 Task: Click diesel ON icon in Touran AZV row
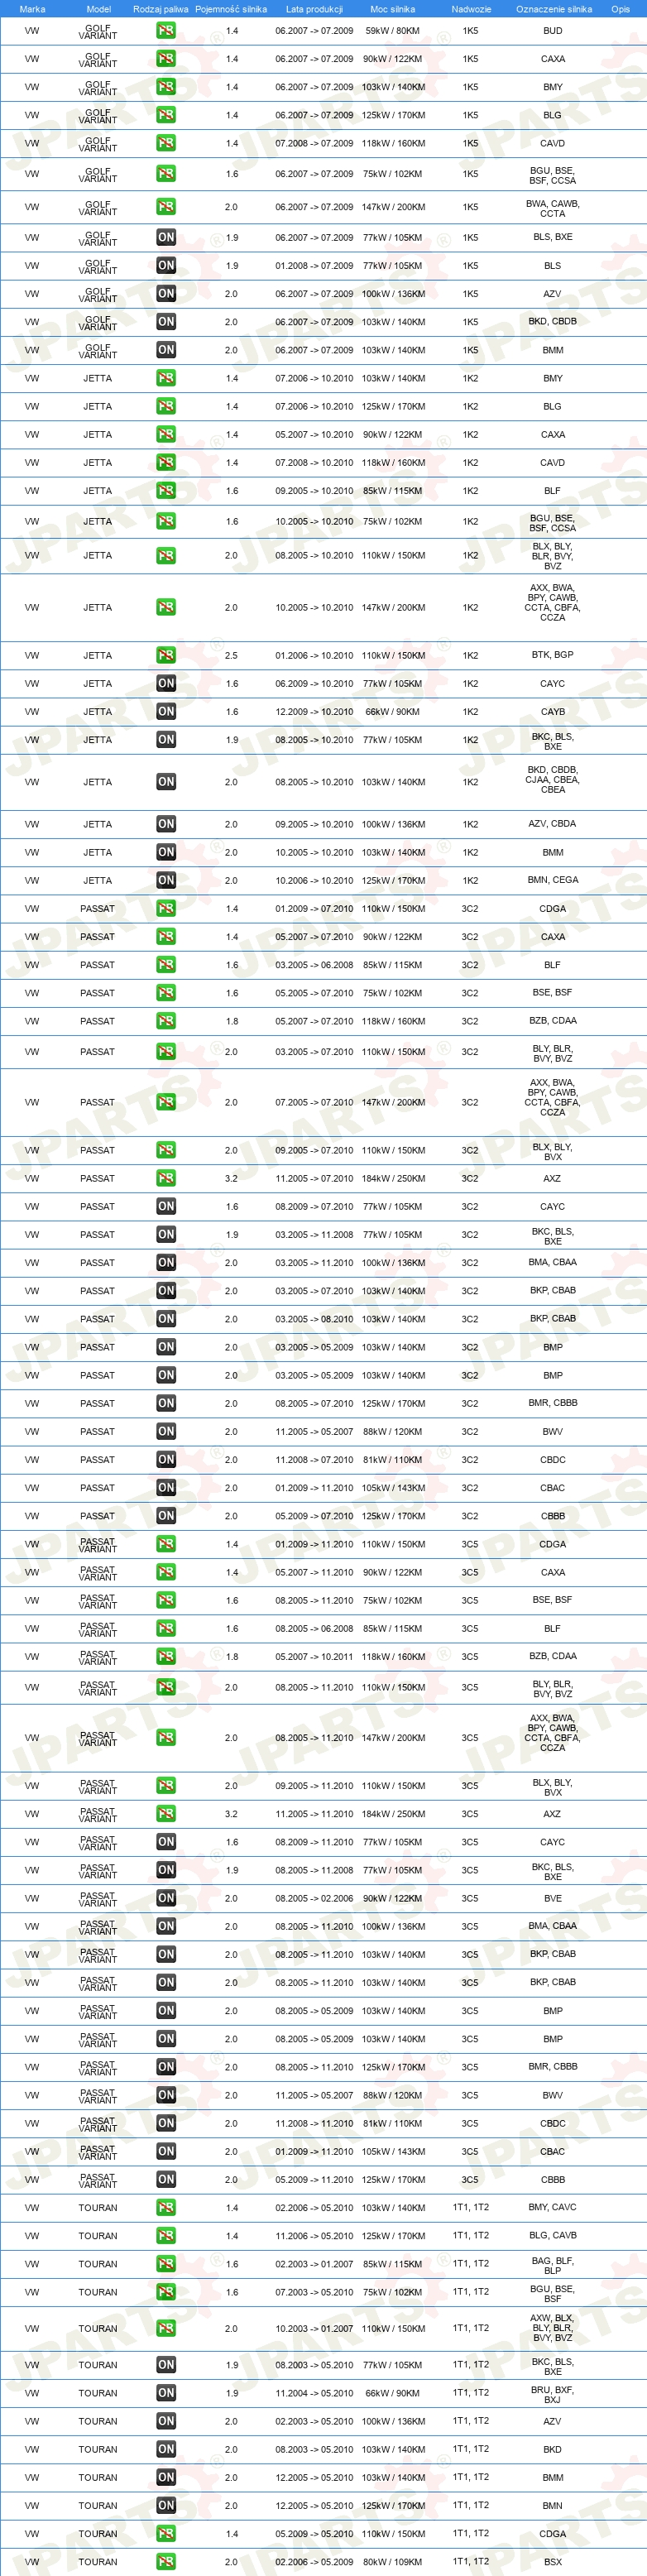(x=166, y=2421)
